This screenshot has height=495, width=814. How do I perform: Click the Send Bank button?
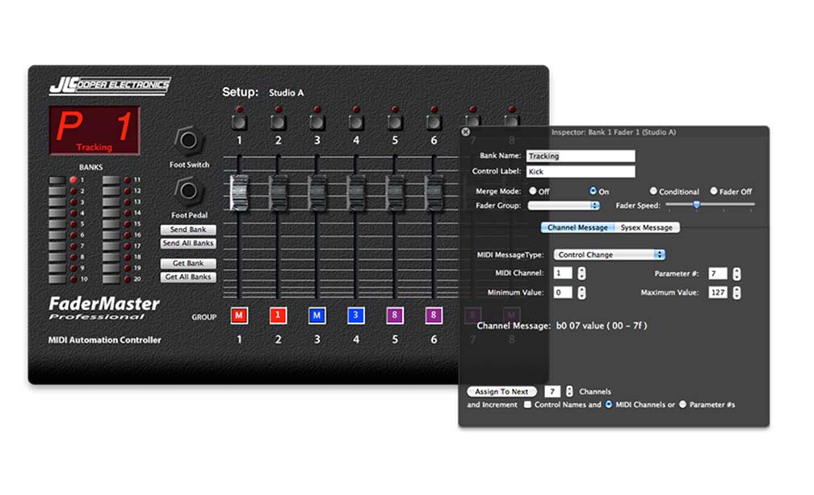point(188,229)
